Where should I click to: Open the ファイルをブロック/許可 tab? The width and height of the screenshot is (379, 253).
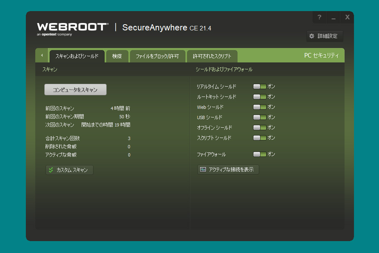point(158,56)
